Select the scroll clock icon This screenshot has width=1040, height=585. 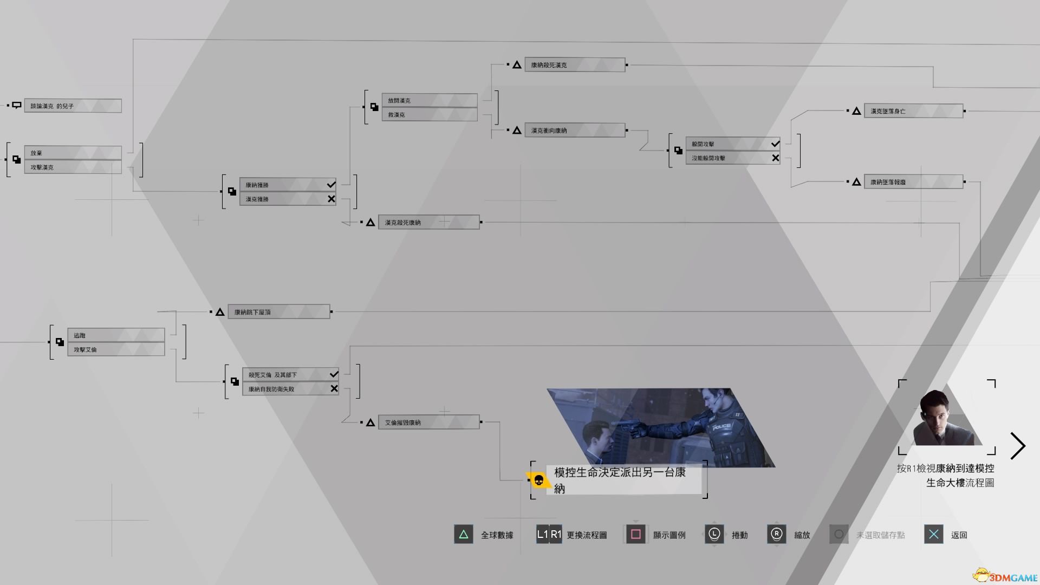click(x=714, y=534)
